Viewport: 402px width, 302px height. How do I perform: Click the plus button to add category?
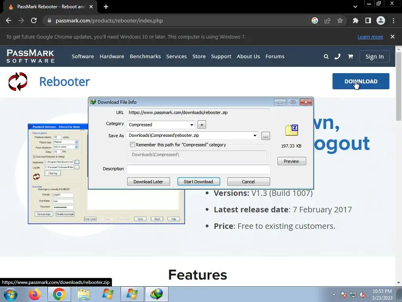[x=202, y=125]
